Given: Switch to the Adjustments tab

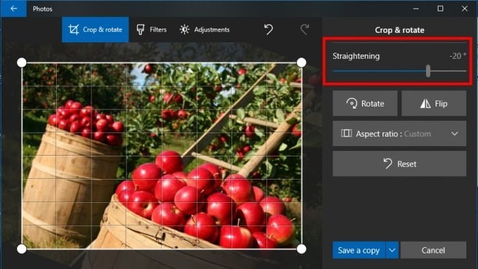Looking at the screenshot, I should (205, 29).
